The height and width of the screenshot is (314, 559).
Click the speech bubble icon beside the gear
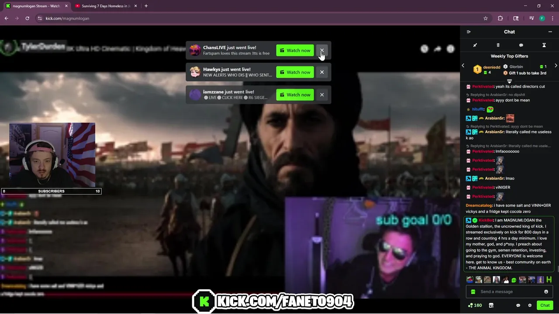pyautogui.click(x=518, y=305)
